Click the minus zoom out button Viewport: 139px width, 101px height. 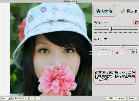click(x=38, y=98)
